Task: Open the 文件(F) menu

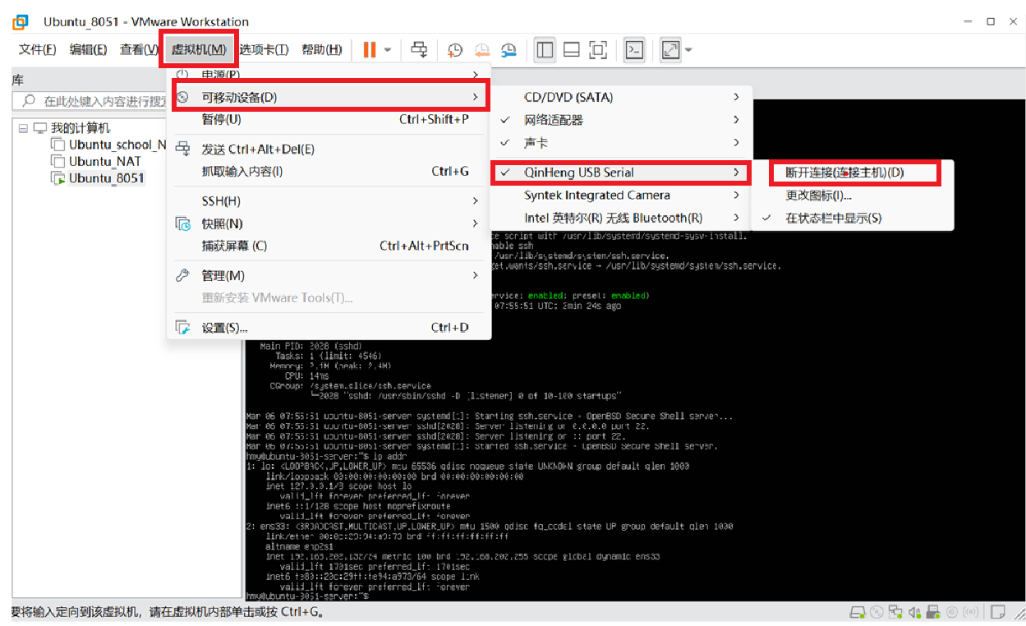Action: coord(38,50)
